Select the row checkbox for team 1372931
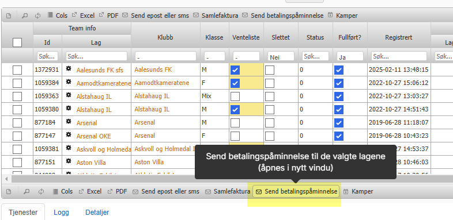453x220 pixels. tap(17, 70)
